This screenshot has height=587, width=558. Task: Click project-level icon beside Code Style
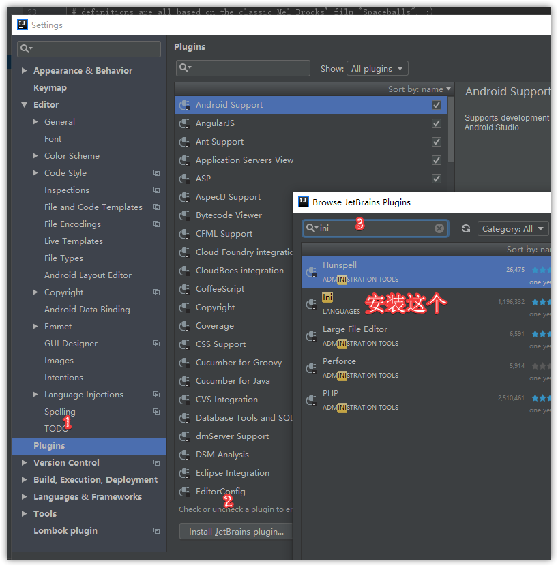[x=156, y=173]
